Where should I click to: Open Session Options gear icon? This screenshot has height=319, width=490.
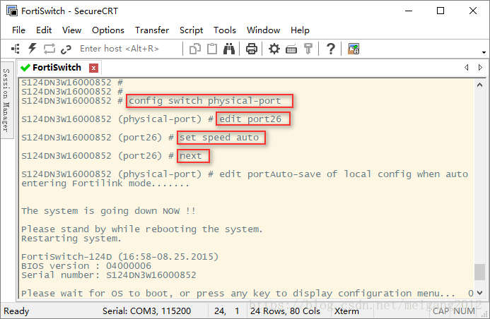pyautogui.click(x=274, y=49)
